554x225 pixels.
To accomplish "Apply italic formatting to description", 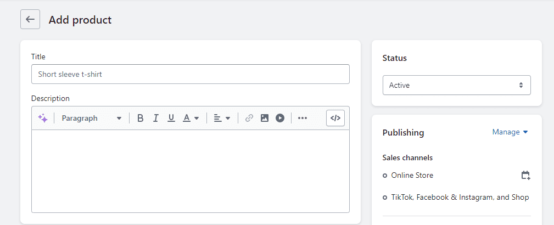I will pos(155,118).
